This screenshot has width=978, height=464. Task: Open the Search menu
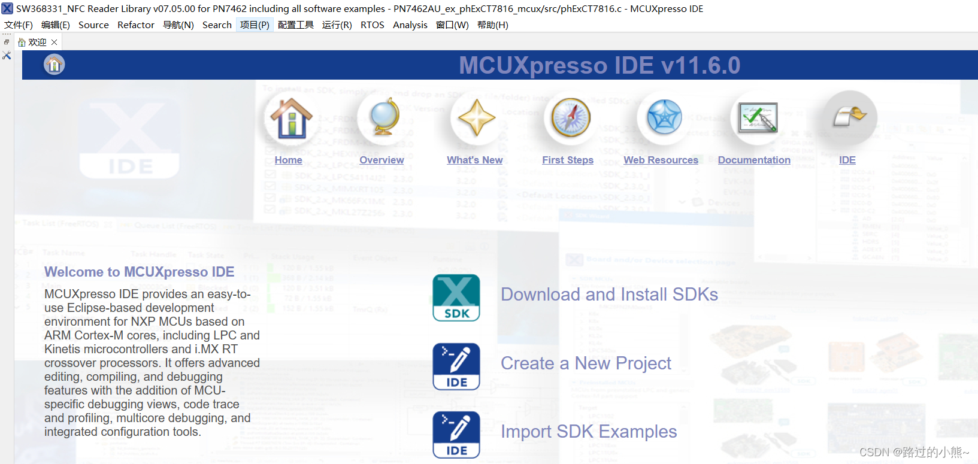pyautogui.click(x=217, y=25)
